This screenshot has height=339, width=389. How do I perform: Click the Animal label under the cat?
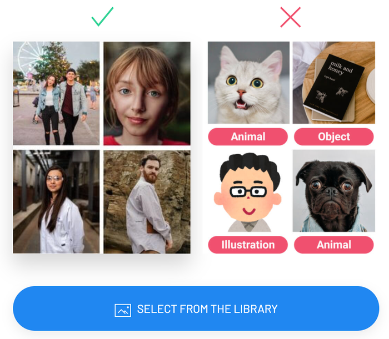[248, 136]
